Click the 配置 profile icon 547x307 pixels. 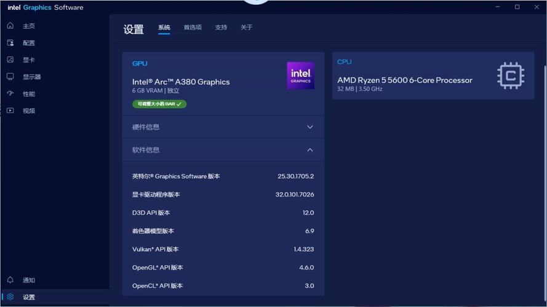pos(10,42)
